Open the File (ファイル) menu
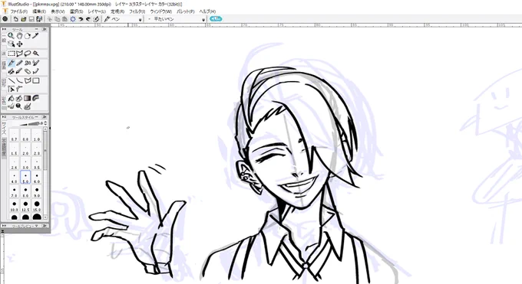 [18, 11]
